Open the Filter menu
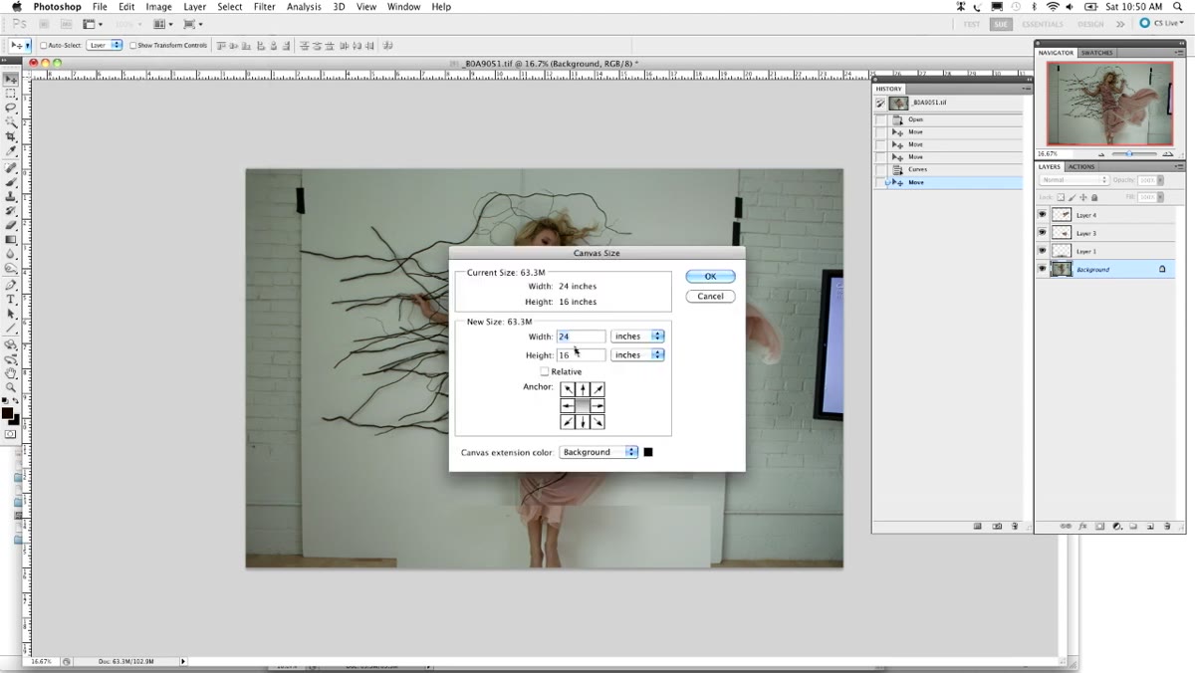1195x673 pixels. pos(264,7)
